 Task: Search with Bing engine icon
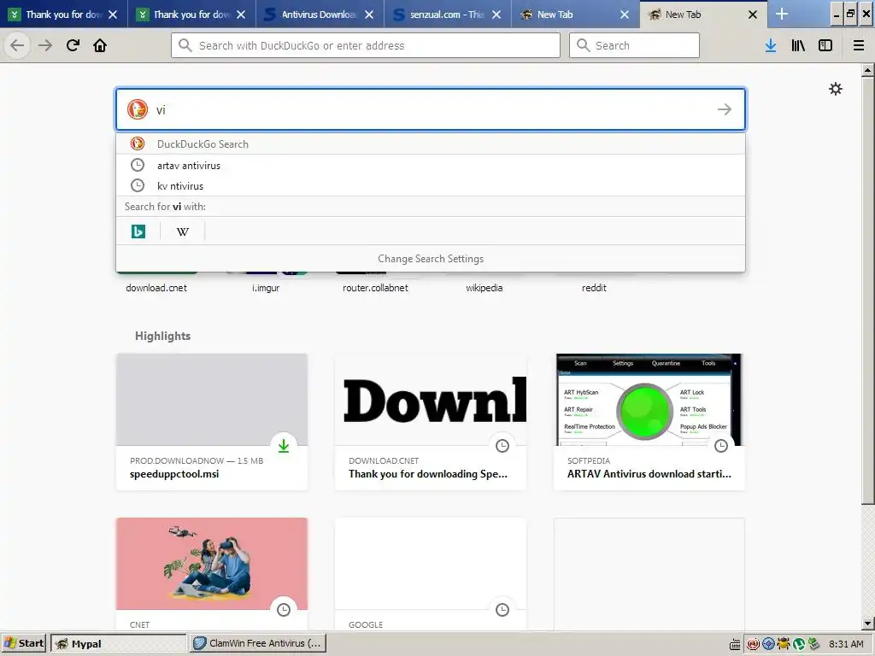[x=138, y=231]
